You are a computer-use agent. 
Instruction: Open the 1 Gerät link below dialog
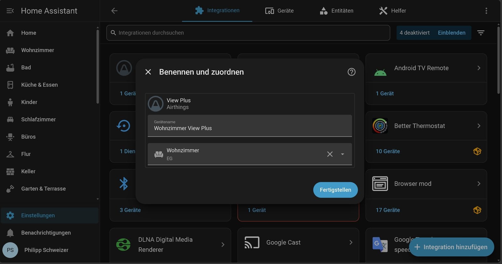point(257,210)
